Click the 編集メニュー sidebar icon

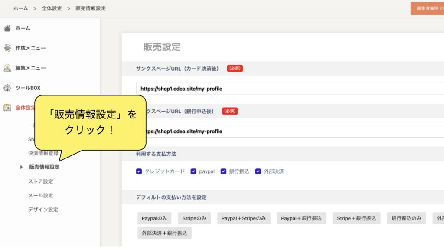[7, 68]
